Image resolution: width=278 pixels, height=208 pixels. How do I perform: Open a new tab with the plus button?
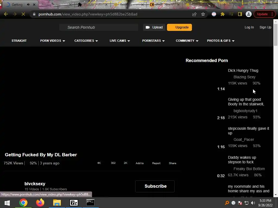[x=225, y=5]
